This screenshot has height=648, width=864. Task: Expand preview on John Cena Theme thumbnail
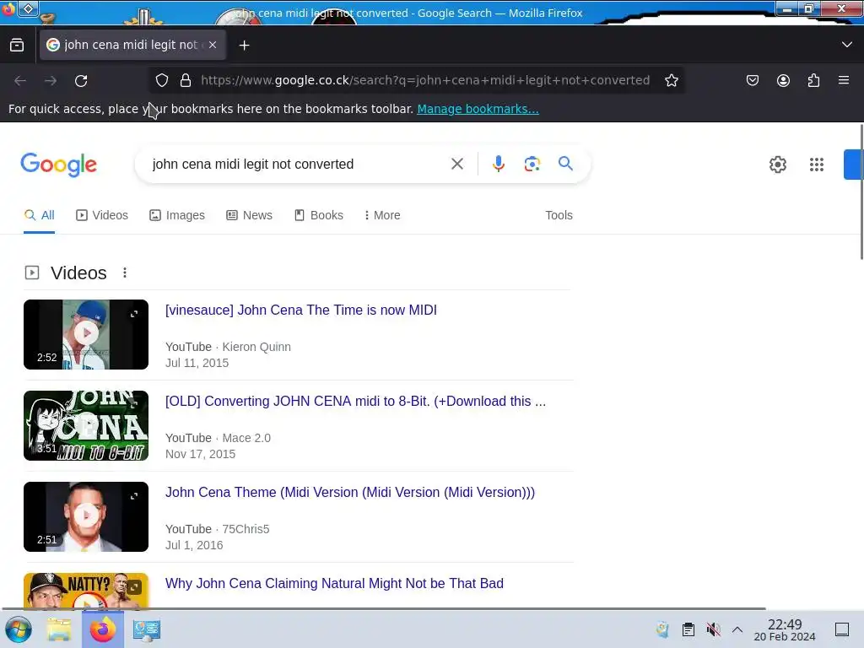click(x=134, y=496)
